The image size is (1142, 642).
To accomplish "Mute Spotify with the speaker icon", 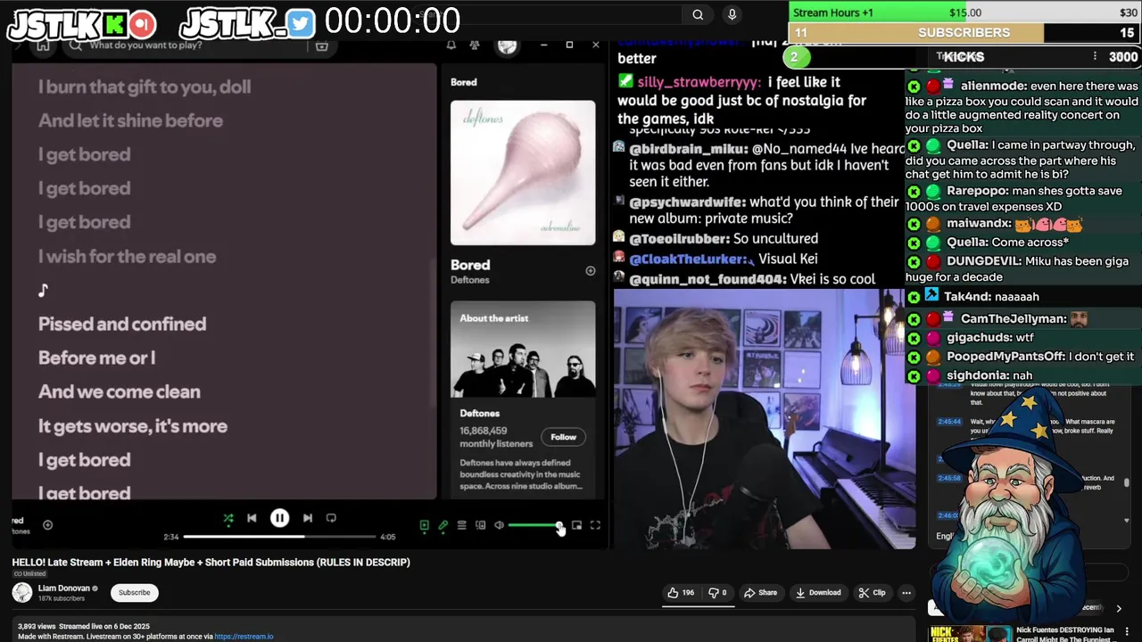I will 499,526.
